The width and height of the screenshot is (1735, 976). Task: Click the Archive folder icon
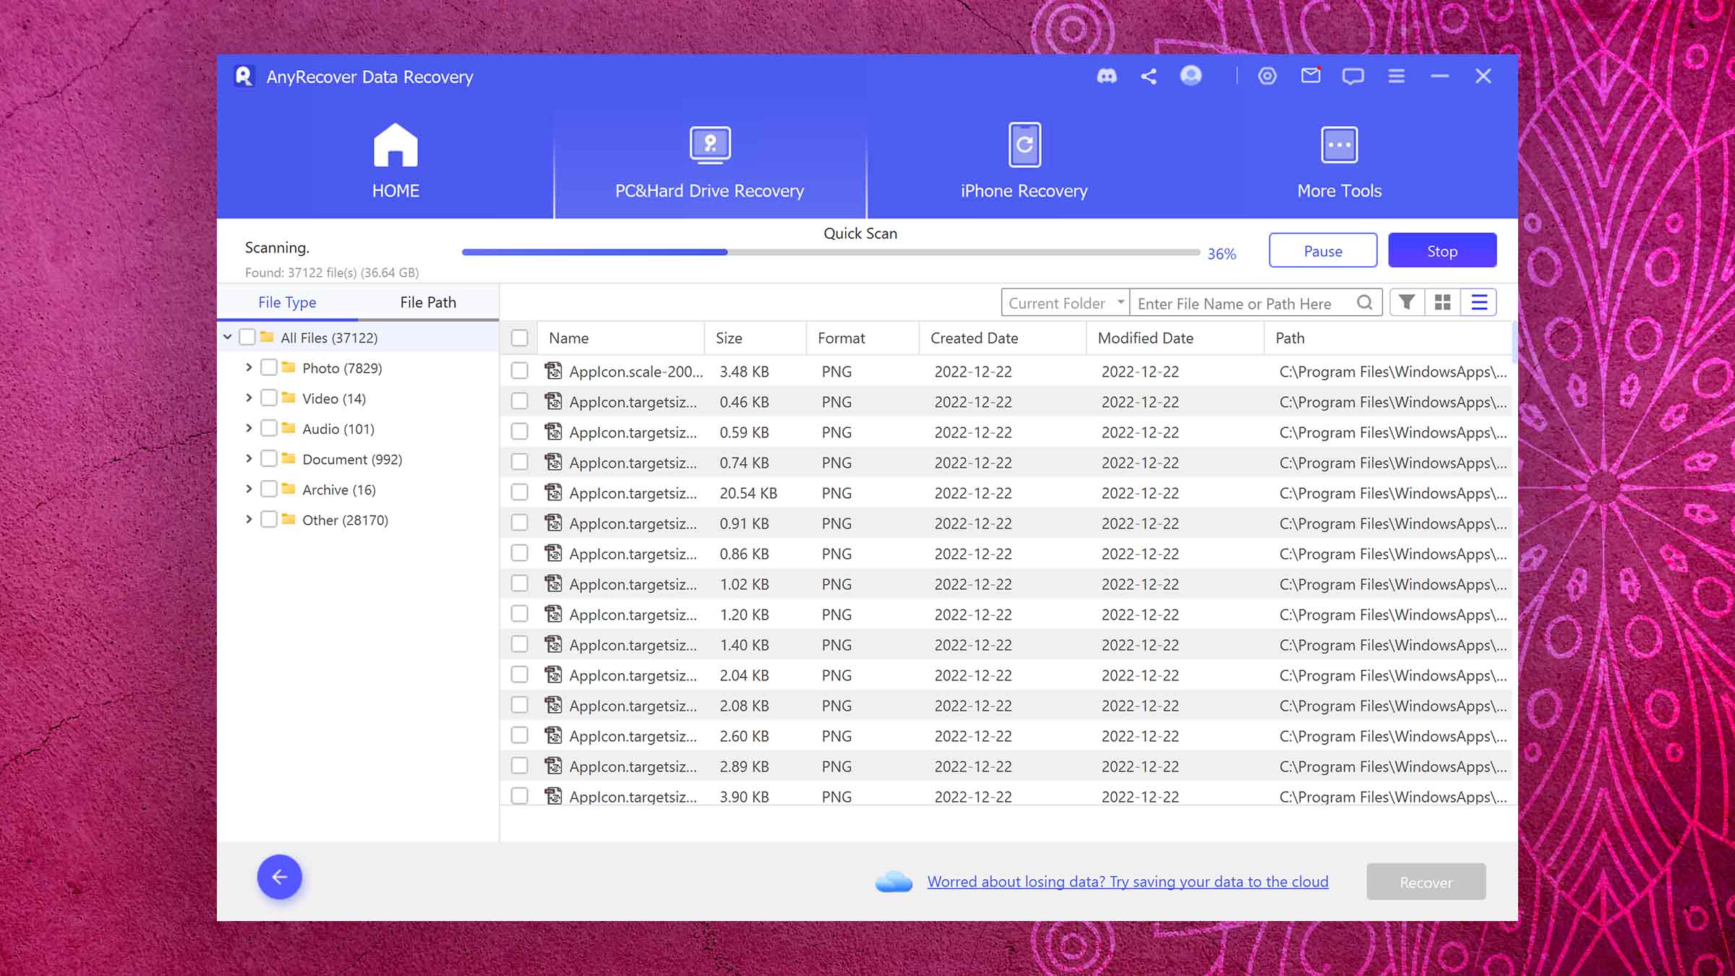click(288, 489)
